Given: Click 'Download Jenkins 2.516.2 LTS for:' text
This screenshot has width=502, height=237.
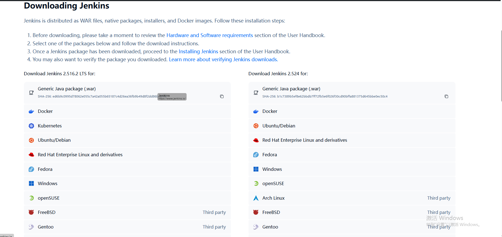Looking at the screenshot, I should tap(60, 74).
